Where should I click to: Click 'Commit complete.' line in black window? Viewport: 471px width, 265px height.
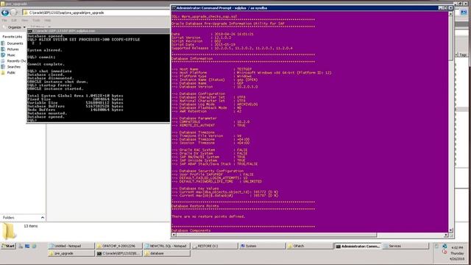point(46,64)
